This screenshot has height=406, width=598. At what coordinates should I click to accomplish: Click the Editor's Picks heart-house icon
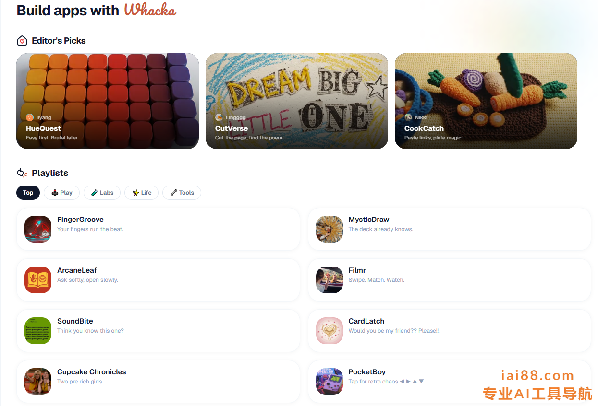click(x=22, y=41)
